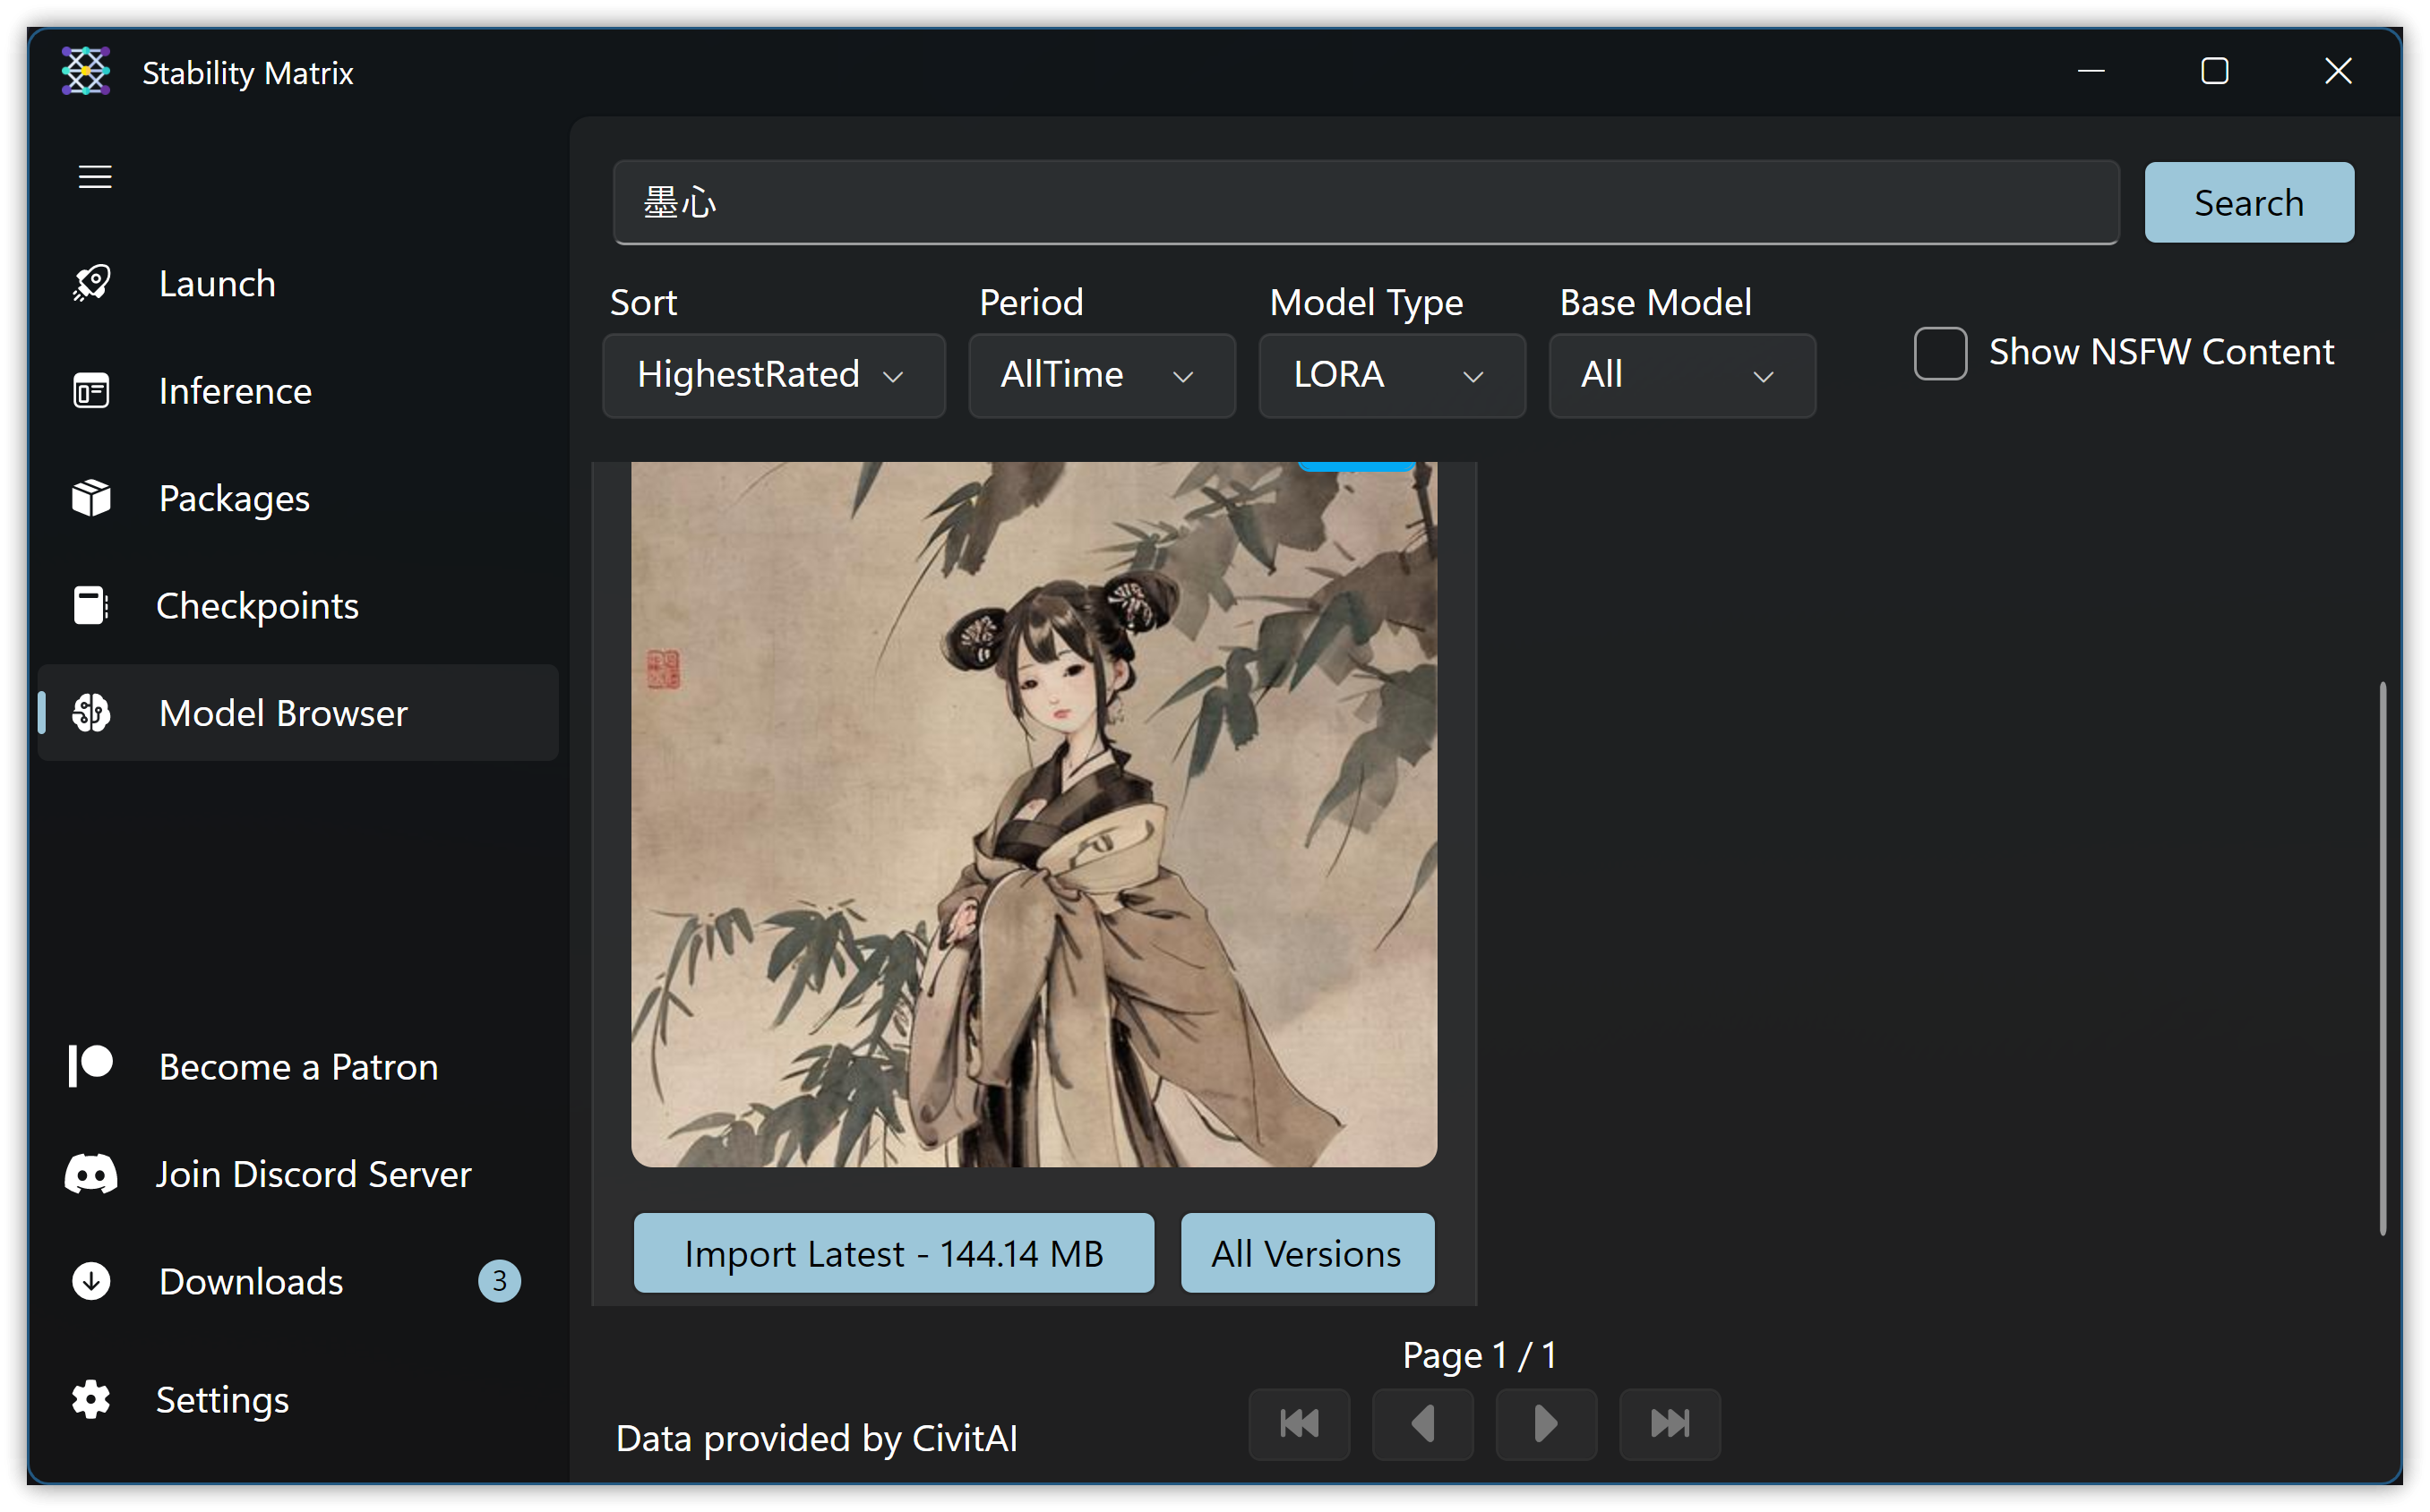Image resolution: width=2430 pixels, height=1512 pixels.
Task: Click the Search button
Action: (x=2248, y=203)
